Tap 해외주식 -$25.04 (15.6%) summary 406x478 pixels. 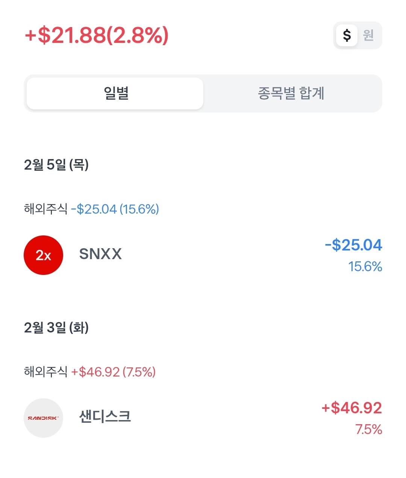(91, 209)
